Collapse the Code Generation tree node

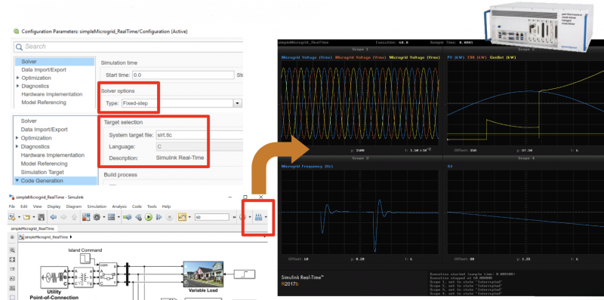click(x=17, y=180)
